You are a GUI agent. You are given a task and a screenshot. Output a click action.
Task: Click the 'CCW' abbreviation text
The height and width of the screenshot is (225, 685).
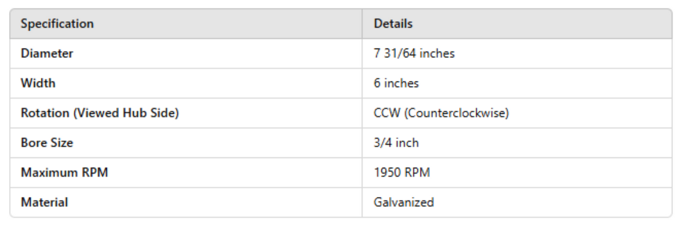coord(385,113)
